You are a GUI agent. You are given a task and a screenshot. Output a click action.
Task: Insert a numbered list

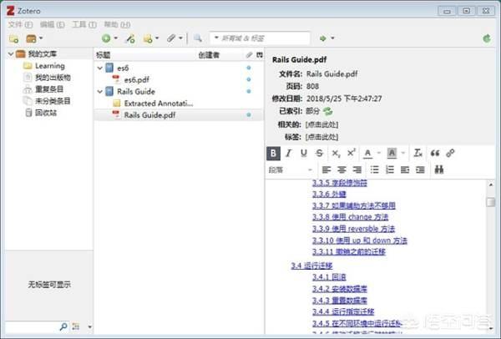[x=389, y=170]
